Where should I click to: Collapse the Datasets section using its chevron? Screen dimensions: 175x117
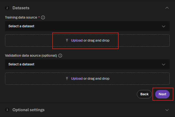[x=167, y=8]
